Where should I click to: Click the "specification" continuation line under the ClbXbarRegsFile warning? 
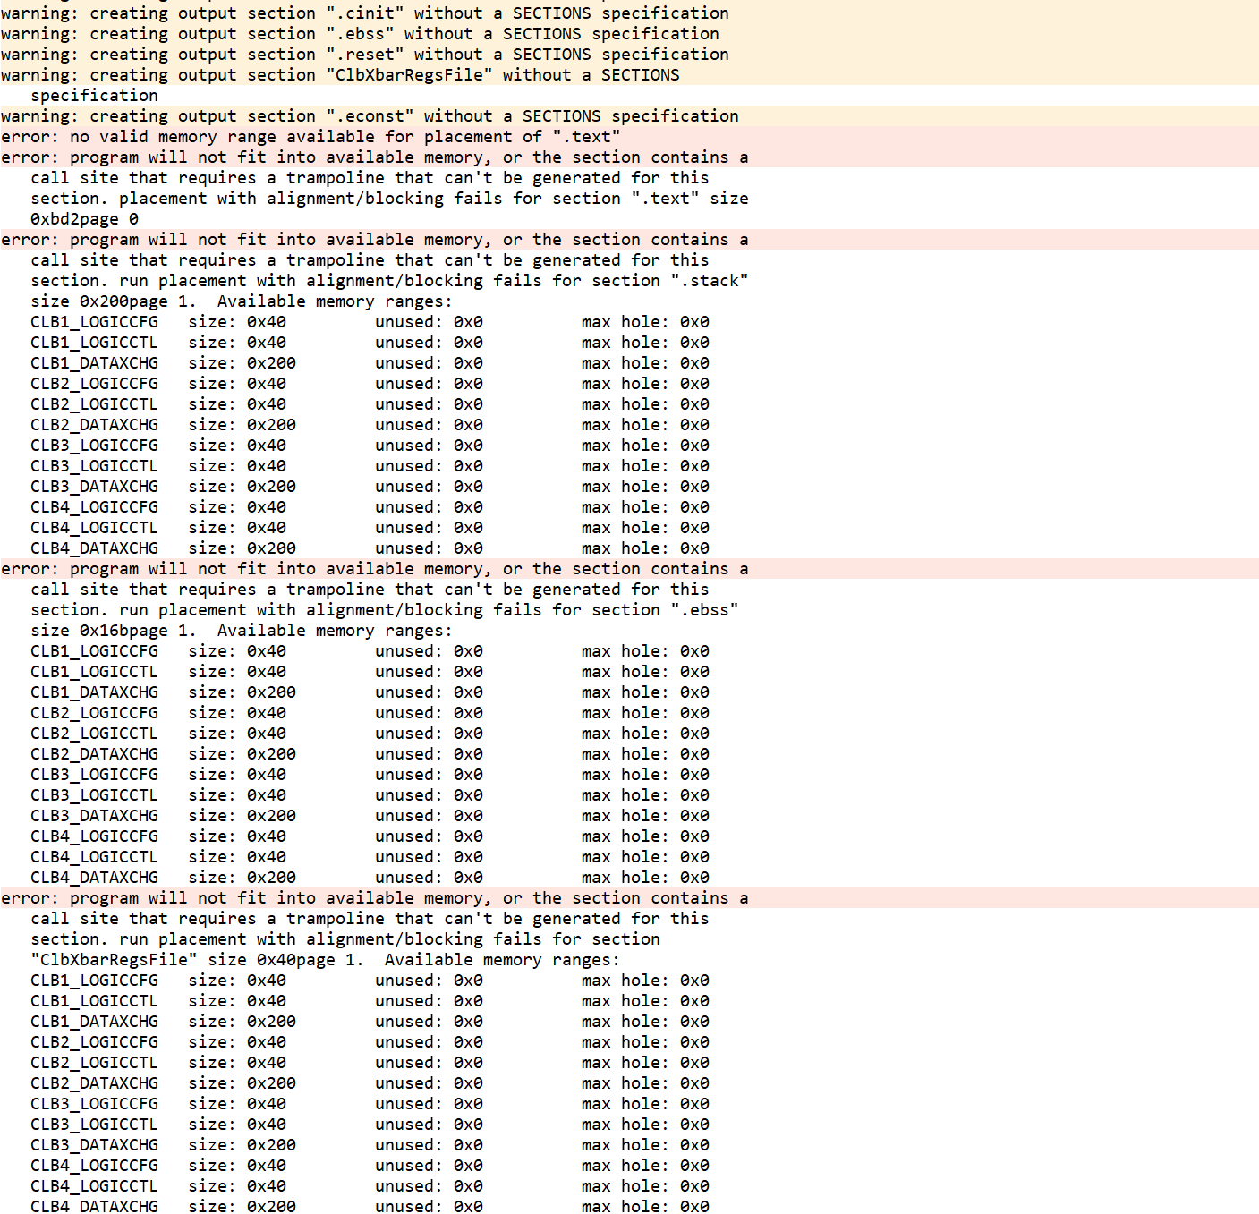click(x=94, y=96)
